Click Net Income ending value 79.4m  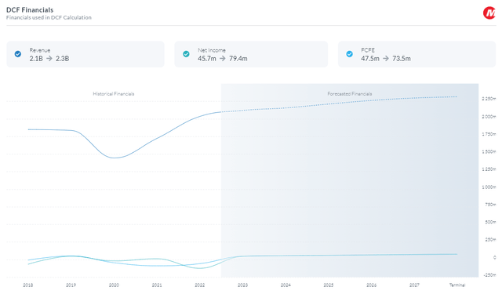pos(238,59)
